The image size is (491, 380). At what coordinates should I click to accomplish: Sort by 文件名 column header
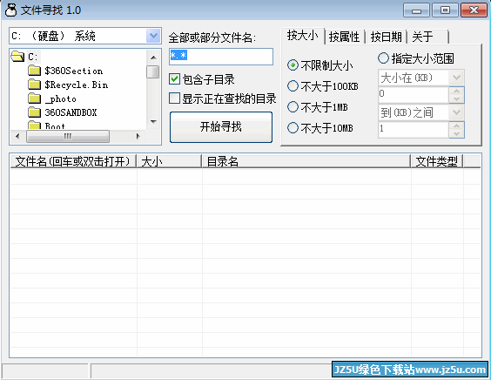click(73, 161)
